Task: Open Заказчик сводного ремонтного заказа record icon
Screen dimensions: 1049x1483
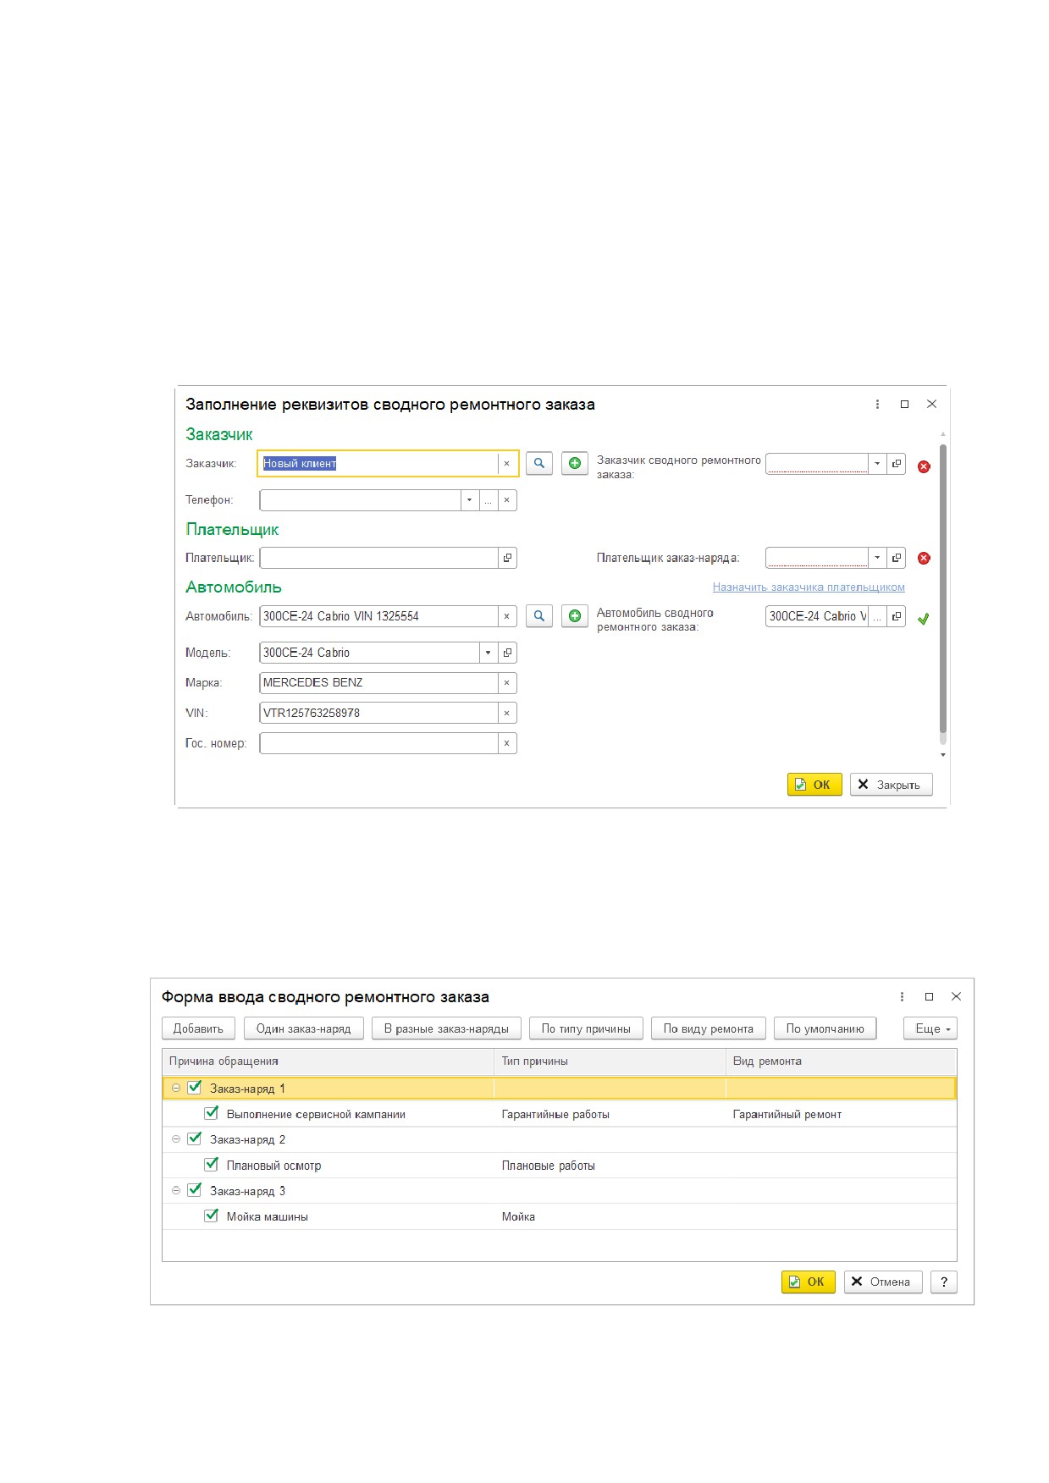Action: [896, 464]
